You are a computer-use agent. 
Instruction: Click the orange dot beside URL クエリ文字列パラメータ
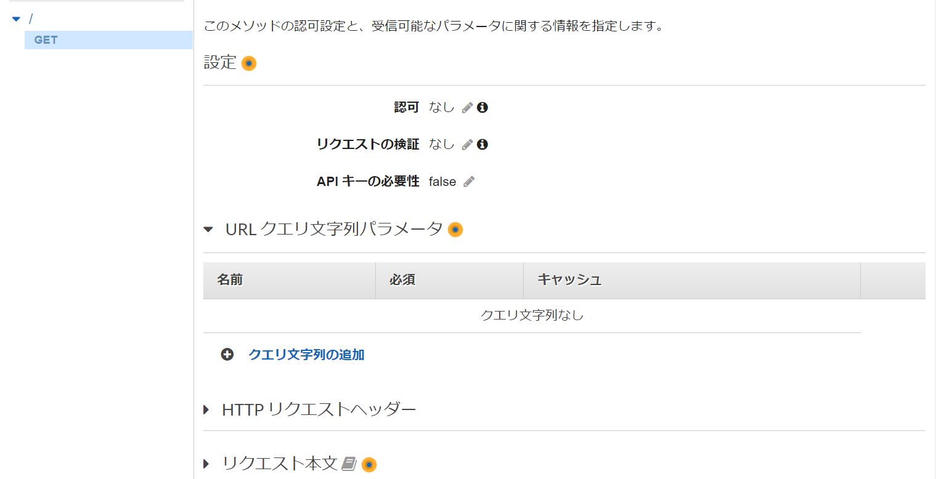tap(455, 229)
